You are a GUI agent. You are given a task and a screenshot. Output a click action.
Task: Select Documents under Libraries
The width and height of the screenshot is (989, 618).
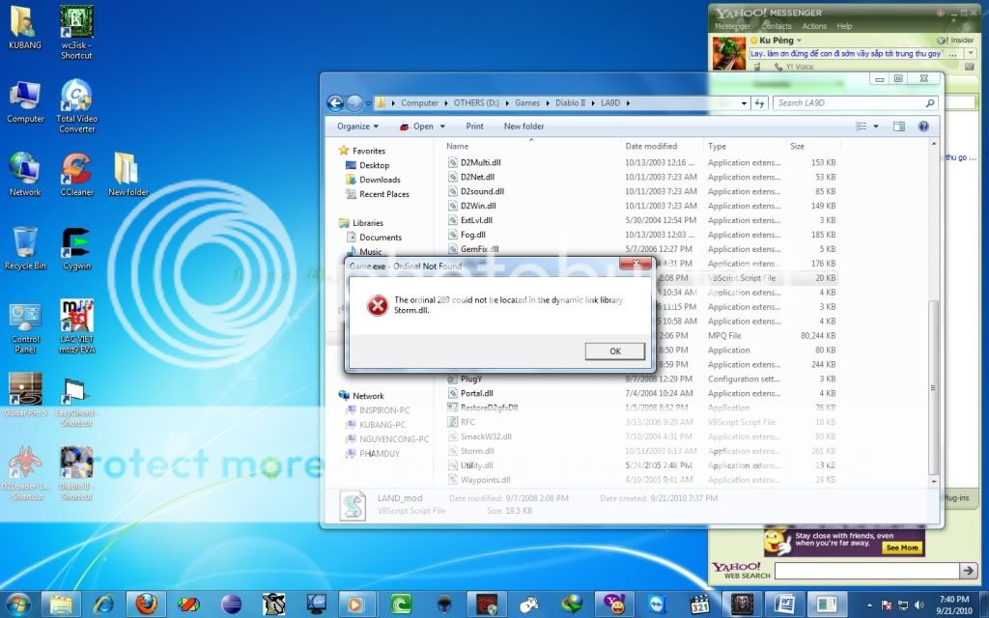point(380,238)
